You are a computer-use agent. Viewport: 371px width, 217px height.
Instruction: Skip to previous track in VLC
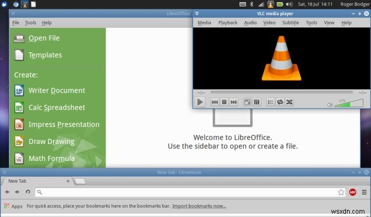(214, 102)
